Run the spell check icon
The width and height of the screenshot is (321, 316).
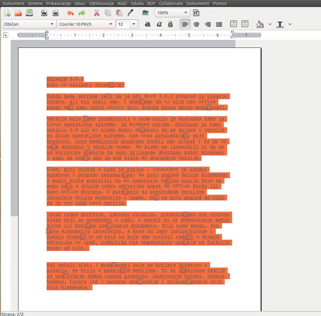pyautogui.click(x=145, y=13)
